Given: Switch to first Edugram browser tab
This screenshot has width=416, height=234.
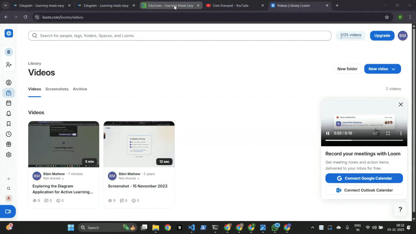Looking at the screenshot, I should [x=42, y=5].
